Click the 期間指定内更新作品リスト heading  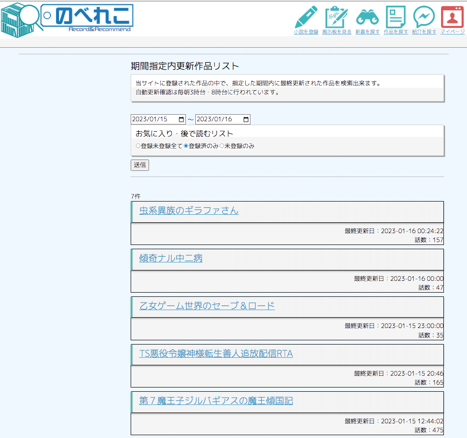pos(185,66)
